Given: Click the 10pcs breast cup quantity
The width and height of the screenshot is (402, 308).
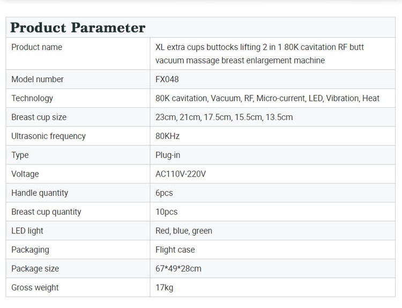Looking at the screenshot, I should click(x=167, y=212).
